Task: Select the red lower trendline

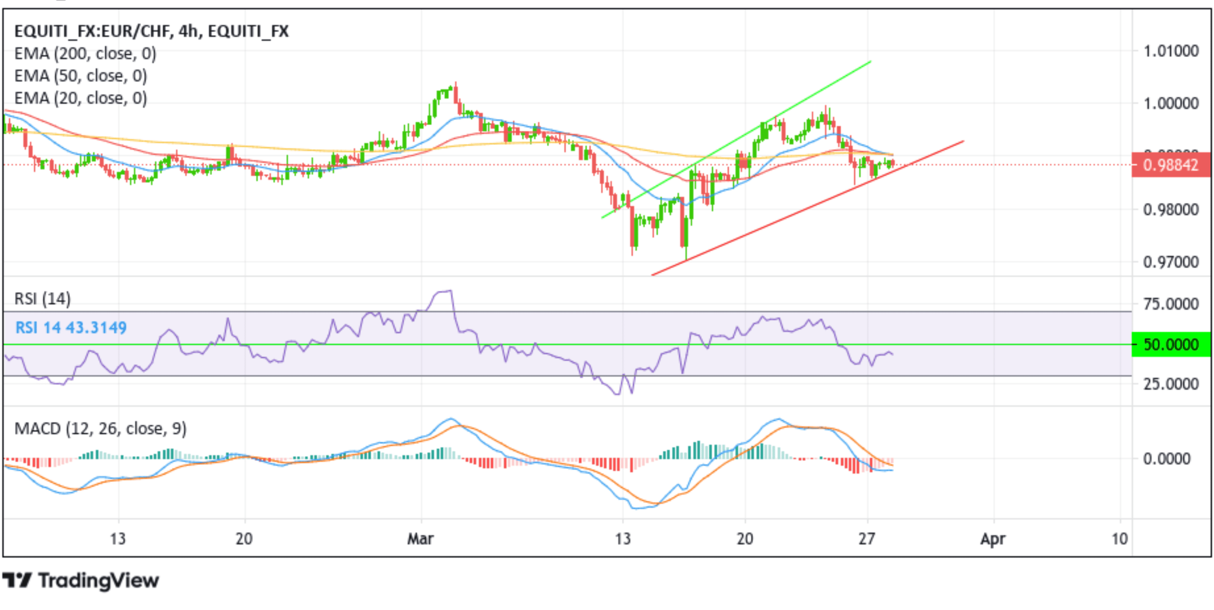Action: [808, 208]
